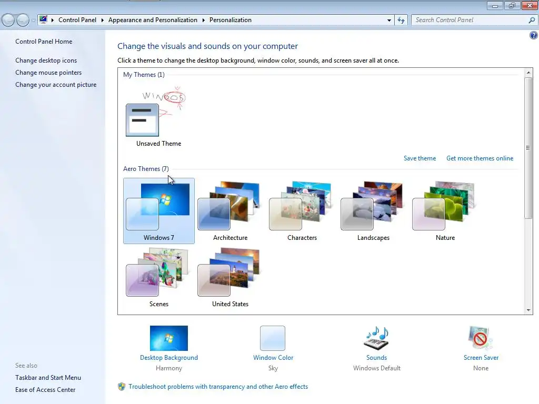The height and width of the screenshot is (404, 539).
Task: Click the Aero Themes (7) heading
Action: [146, 169]
